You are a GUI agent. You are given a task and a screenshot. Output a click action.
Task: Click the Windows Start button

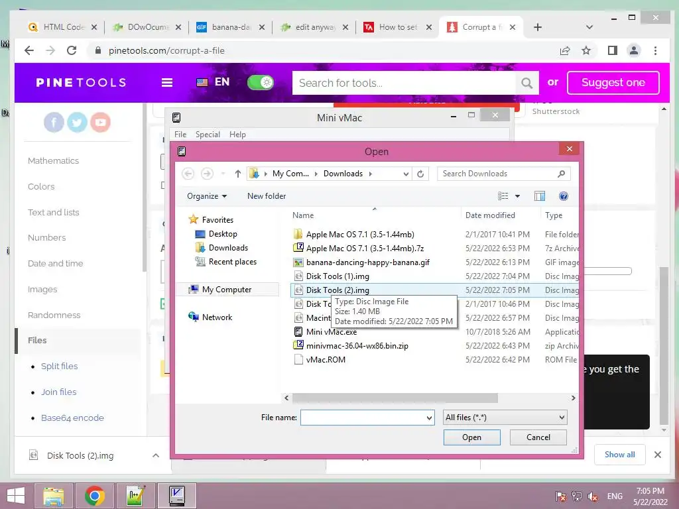pyautogui.click(x=15, y=496)
